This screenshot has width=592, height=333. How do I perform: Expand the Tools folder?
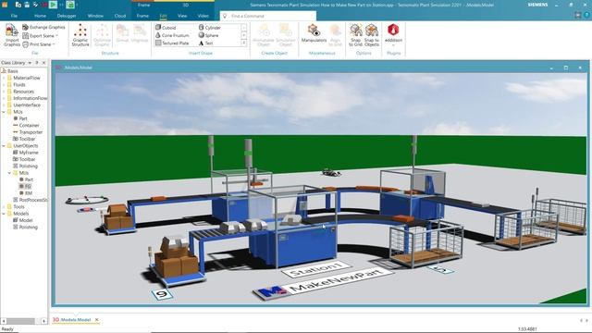4,207
